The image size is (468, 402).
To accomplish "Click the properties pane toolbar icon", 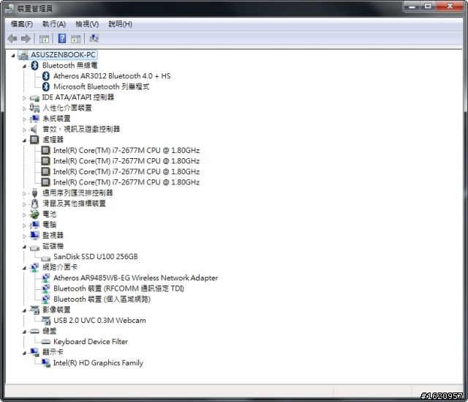I will coord(76,39).
